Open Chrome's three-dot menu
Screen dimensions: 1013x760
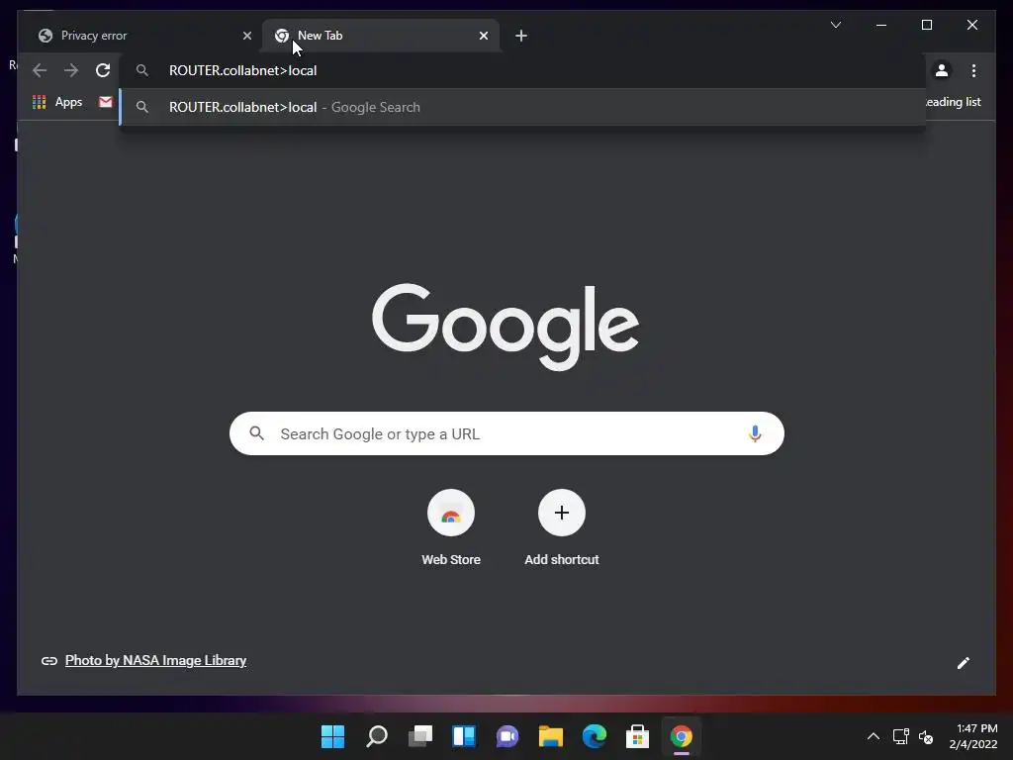973,70
